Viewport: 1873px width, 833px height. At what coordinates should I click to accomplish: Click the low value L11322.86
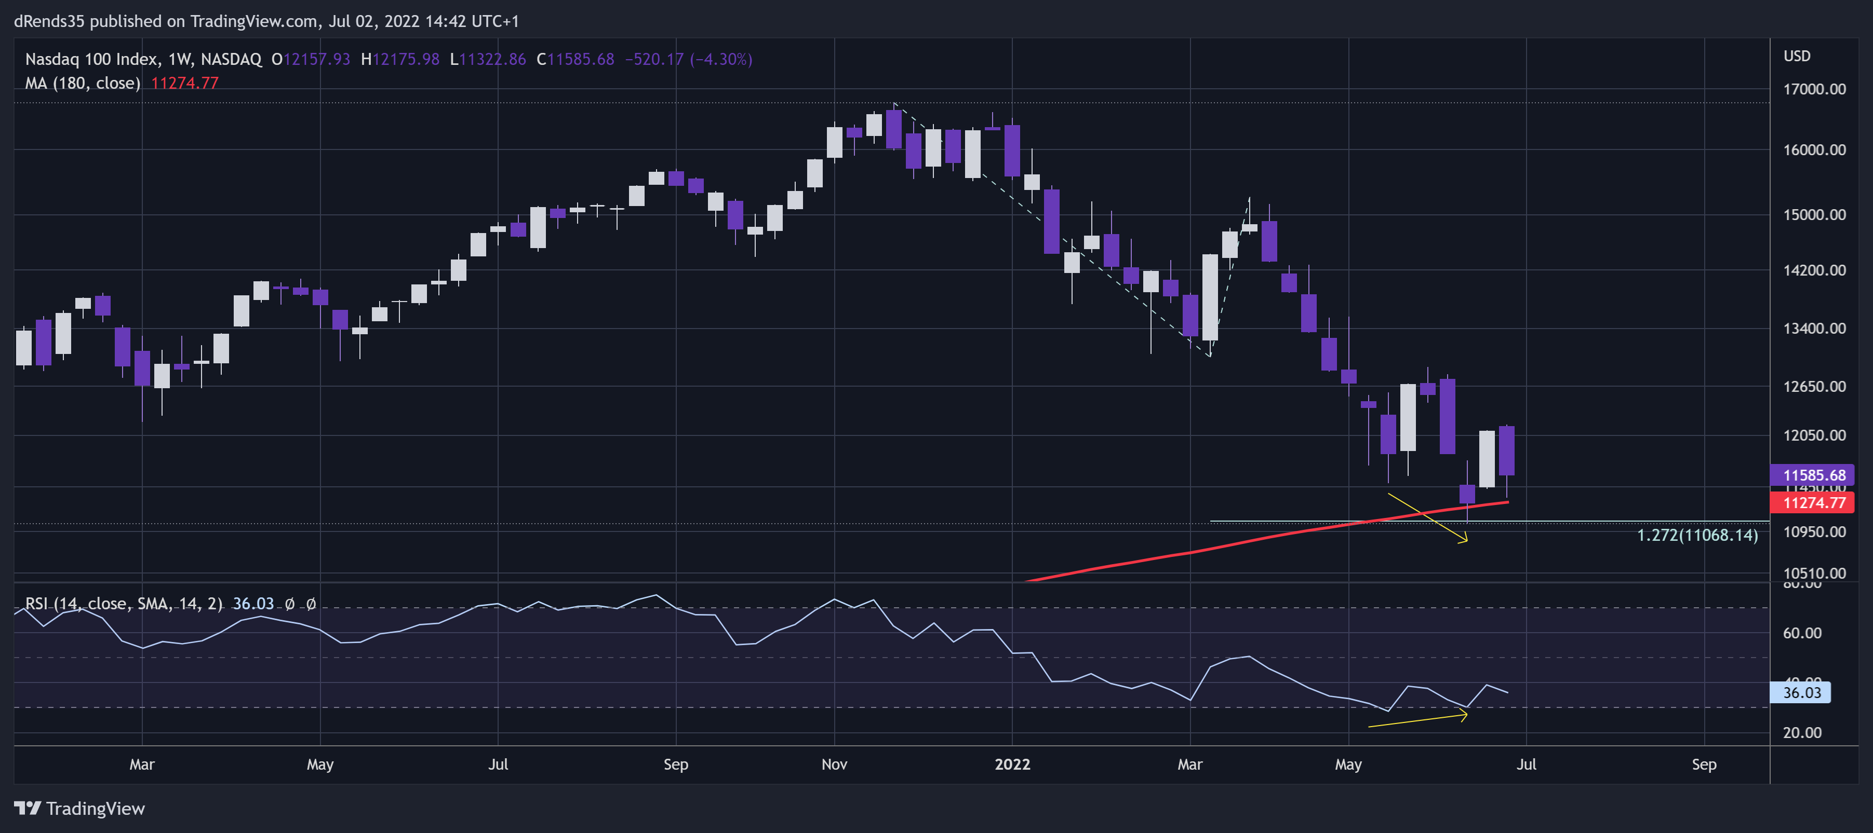click(x=488, y=59)
